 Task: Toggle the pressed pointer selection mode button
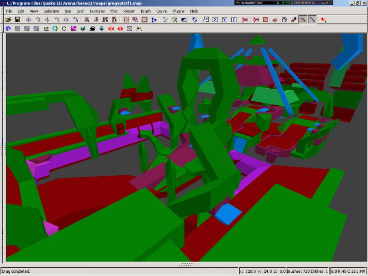tap(303, 20)
